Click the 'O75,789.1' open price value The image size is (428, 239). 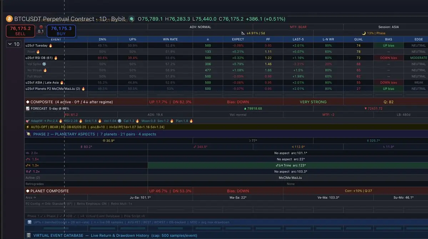tap(150, 19)
